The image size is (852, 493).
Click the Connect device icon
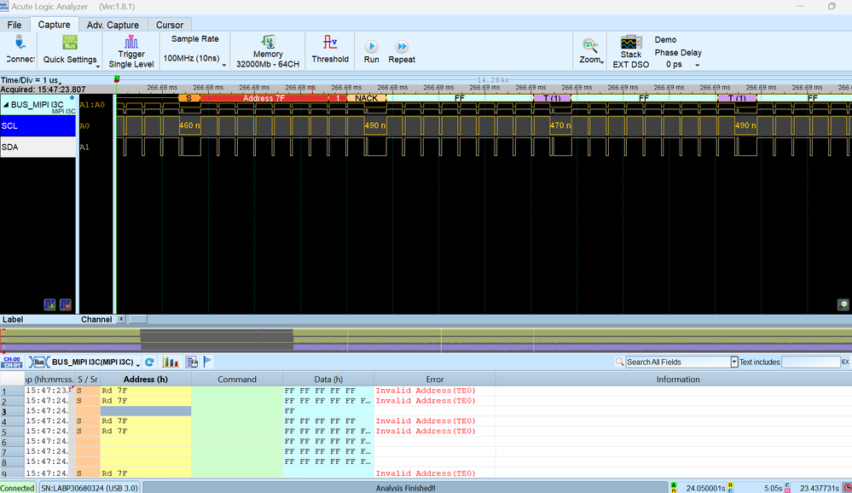[20, 43]
